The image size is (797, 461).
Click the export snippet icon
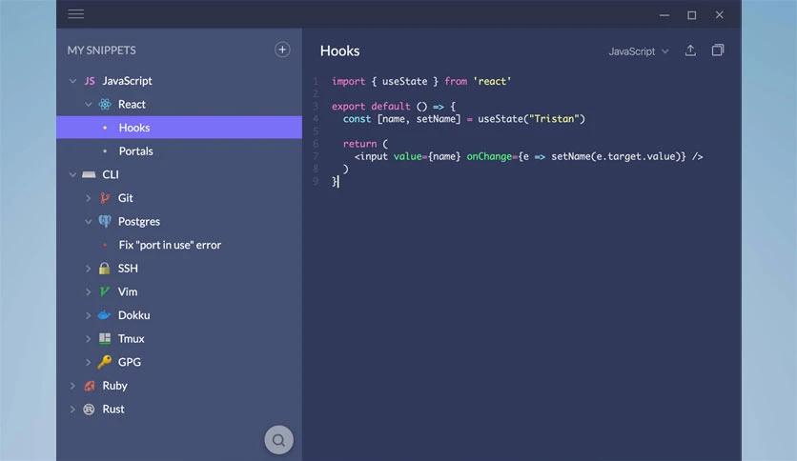click(x=691, y=50)
